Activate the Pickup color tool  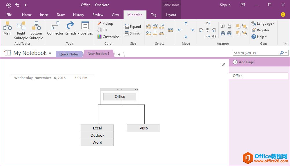[105, 23]
